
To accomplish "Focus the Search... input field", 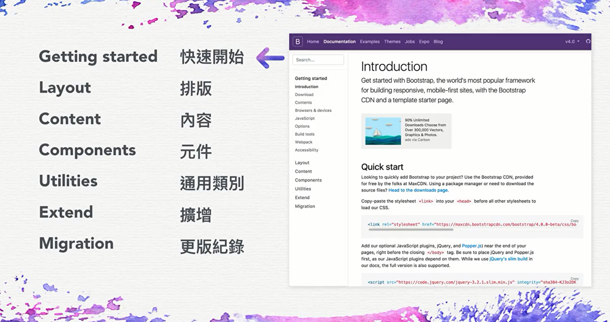I will click(318, 60).
